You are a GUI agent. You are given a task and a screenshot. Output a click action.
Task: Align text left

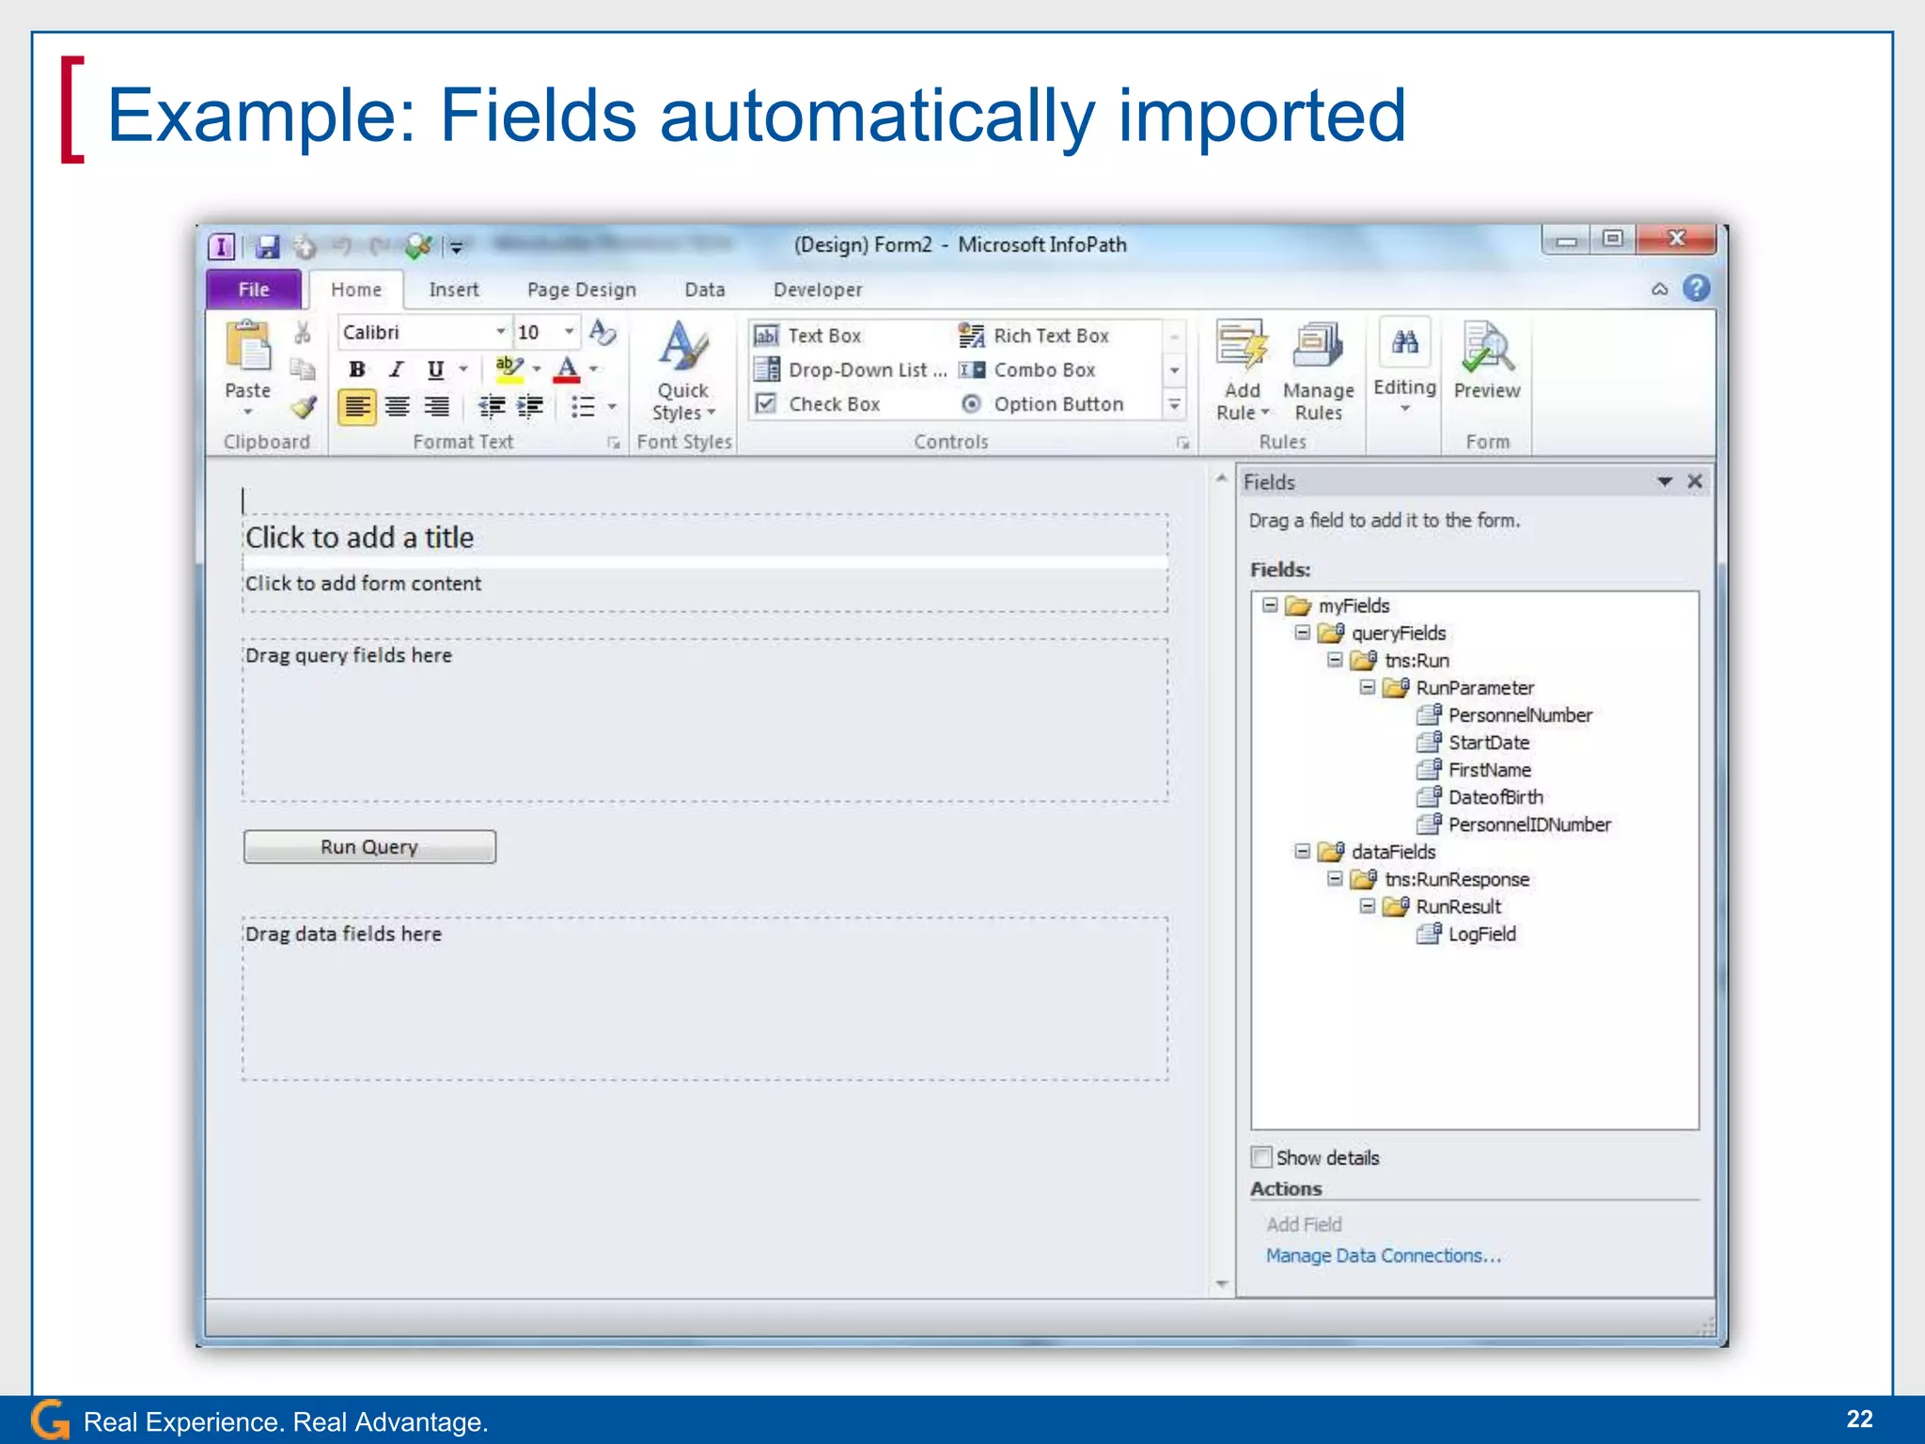(x=357, y=406)
